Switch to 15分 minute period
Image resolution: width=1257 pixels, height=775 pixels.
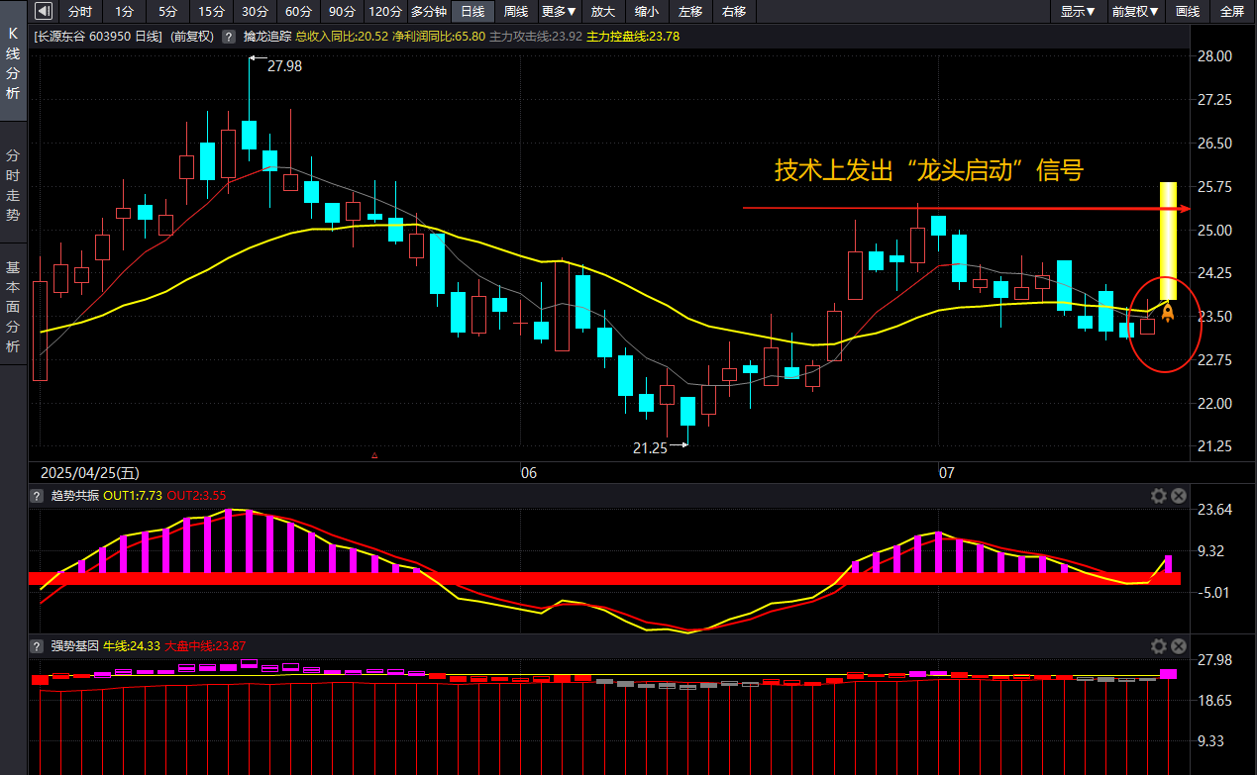(x=209, y=12)
